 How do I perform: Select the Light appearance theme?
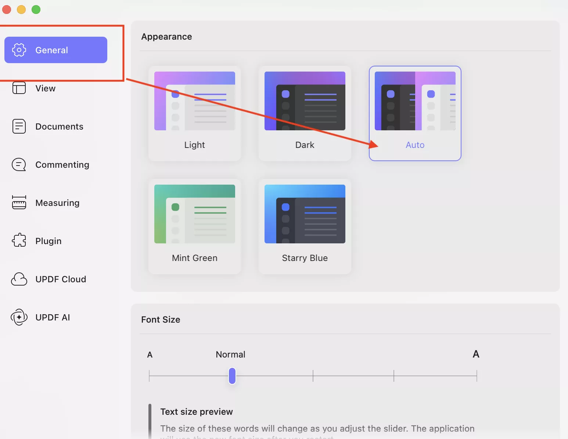(195, 113)
